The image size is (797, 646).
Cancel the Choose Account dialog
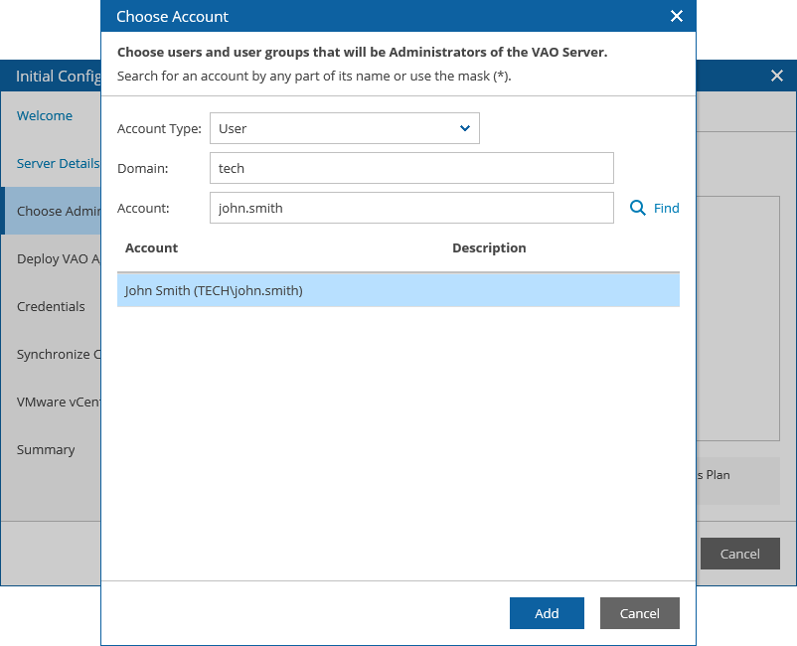click(639, 613)
